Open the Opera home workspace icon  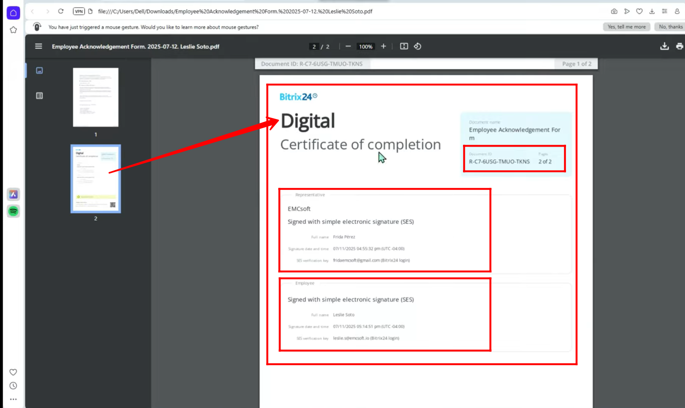click(13, 13)
